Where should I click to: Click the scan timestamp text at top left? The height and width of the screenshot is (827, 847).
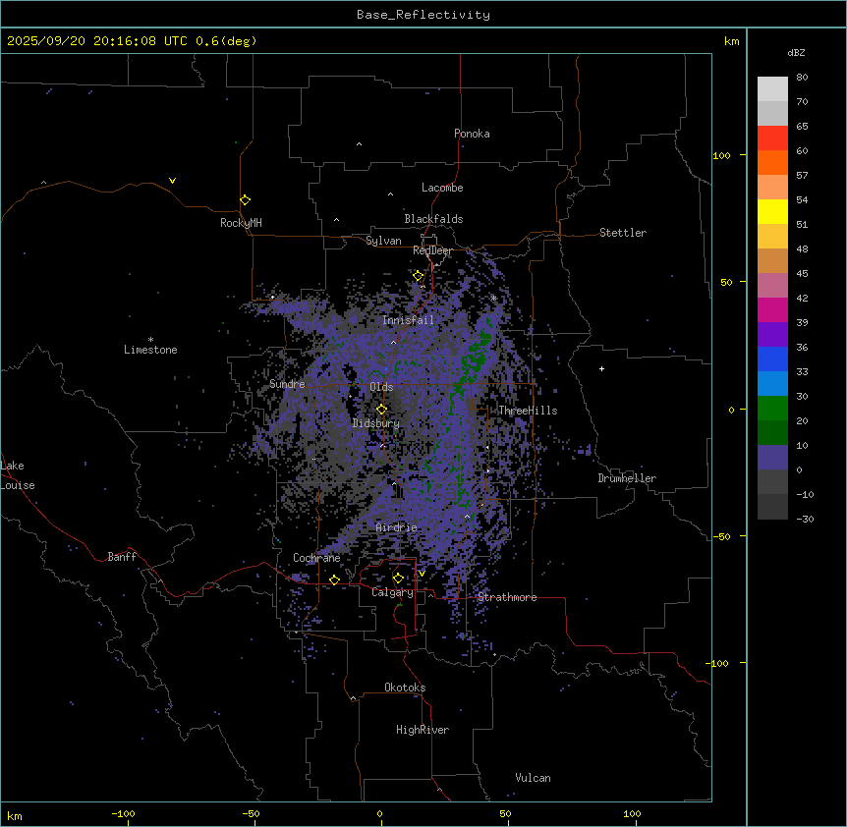coord(132,41)
